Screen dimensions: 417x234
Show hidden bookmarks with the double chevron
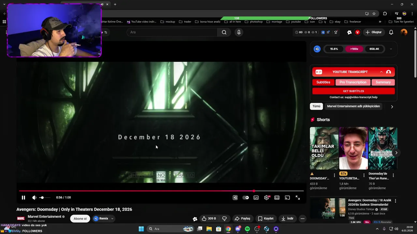380,22
